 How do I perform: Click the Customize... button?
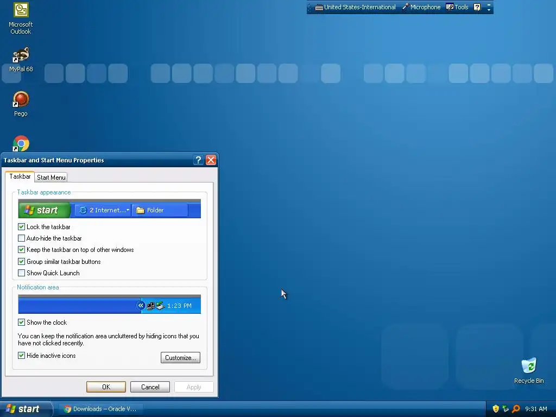[180, 357]
